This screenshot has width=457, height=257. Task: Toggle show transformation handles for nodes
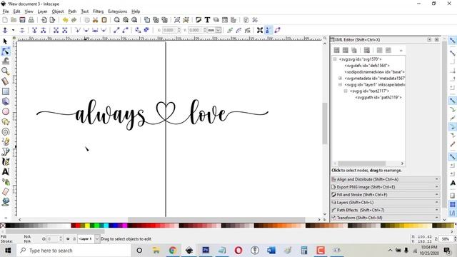pyautogui.click(x=260, y=30)
